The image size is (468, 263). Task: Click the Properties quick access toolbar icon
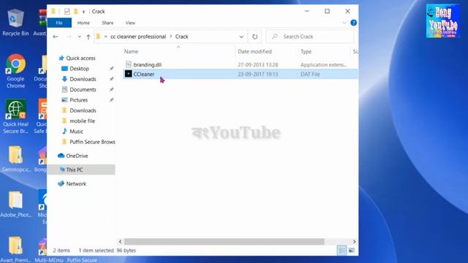(x=67, y=12)
